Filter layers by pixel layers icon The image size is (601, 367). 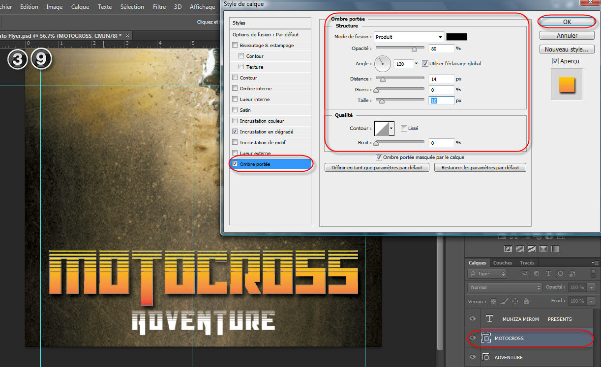(525, 274)
